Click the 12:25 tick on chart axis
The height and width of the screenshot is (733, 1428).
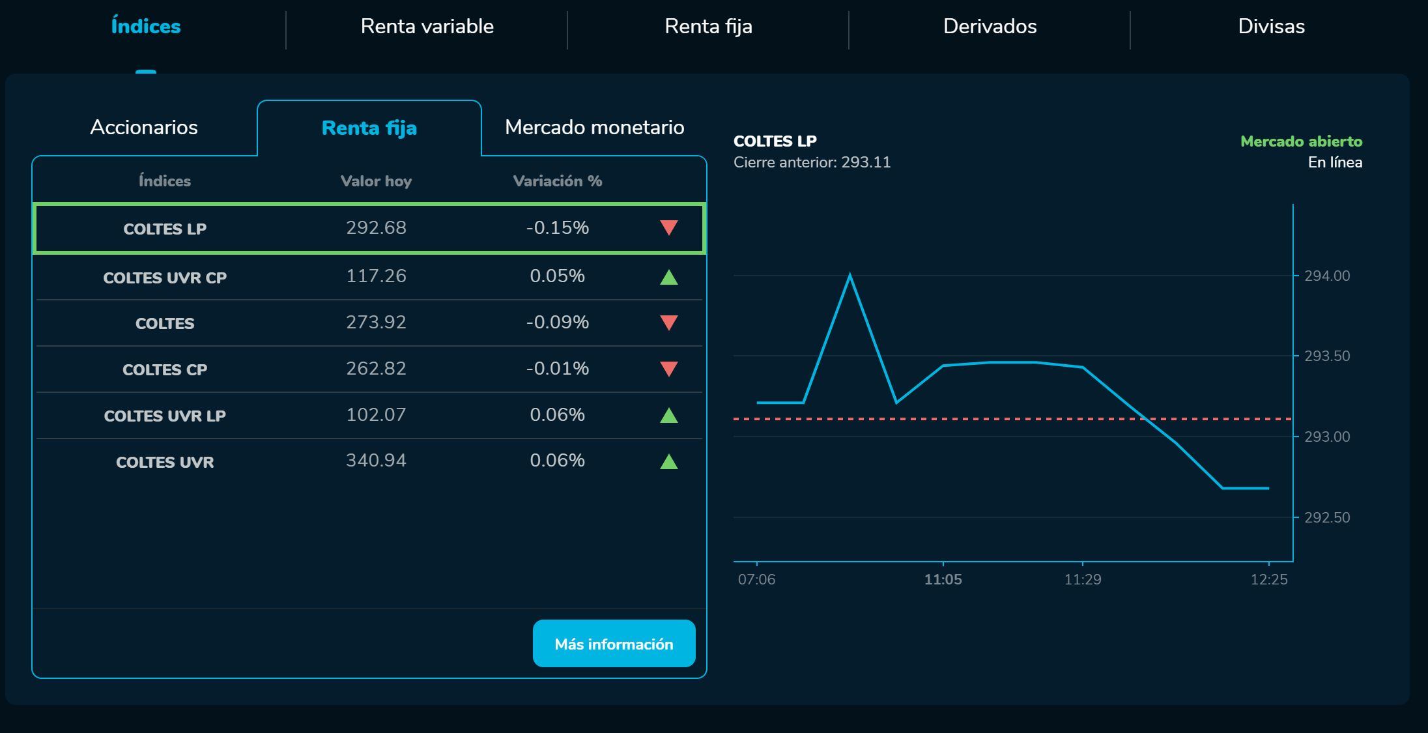click(x=1268, y=579)
